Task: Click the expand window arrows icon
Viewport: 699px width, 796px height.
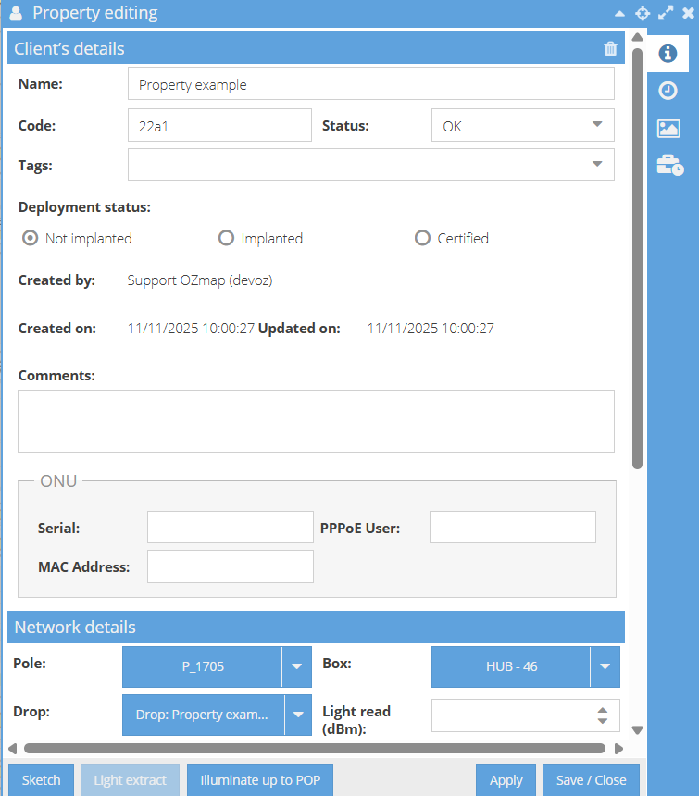Action: point(666,13)
